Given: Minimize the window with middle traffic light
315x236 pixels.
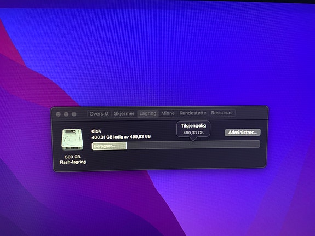Looking at the screenshot, I should point(66,114).
